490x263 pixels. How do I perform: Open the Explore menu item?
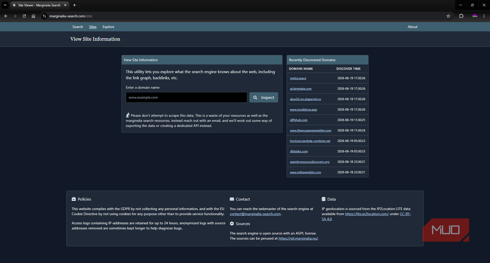pyautogui.click(x=108, y=27)
